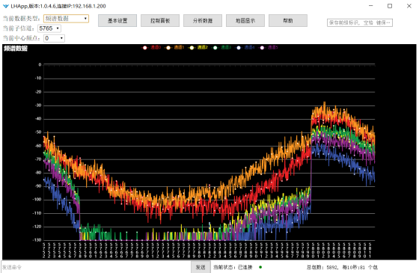
Task: Click the 地图显示 map display button
Action: (245, 21)
